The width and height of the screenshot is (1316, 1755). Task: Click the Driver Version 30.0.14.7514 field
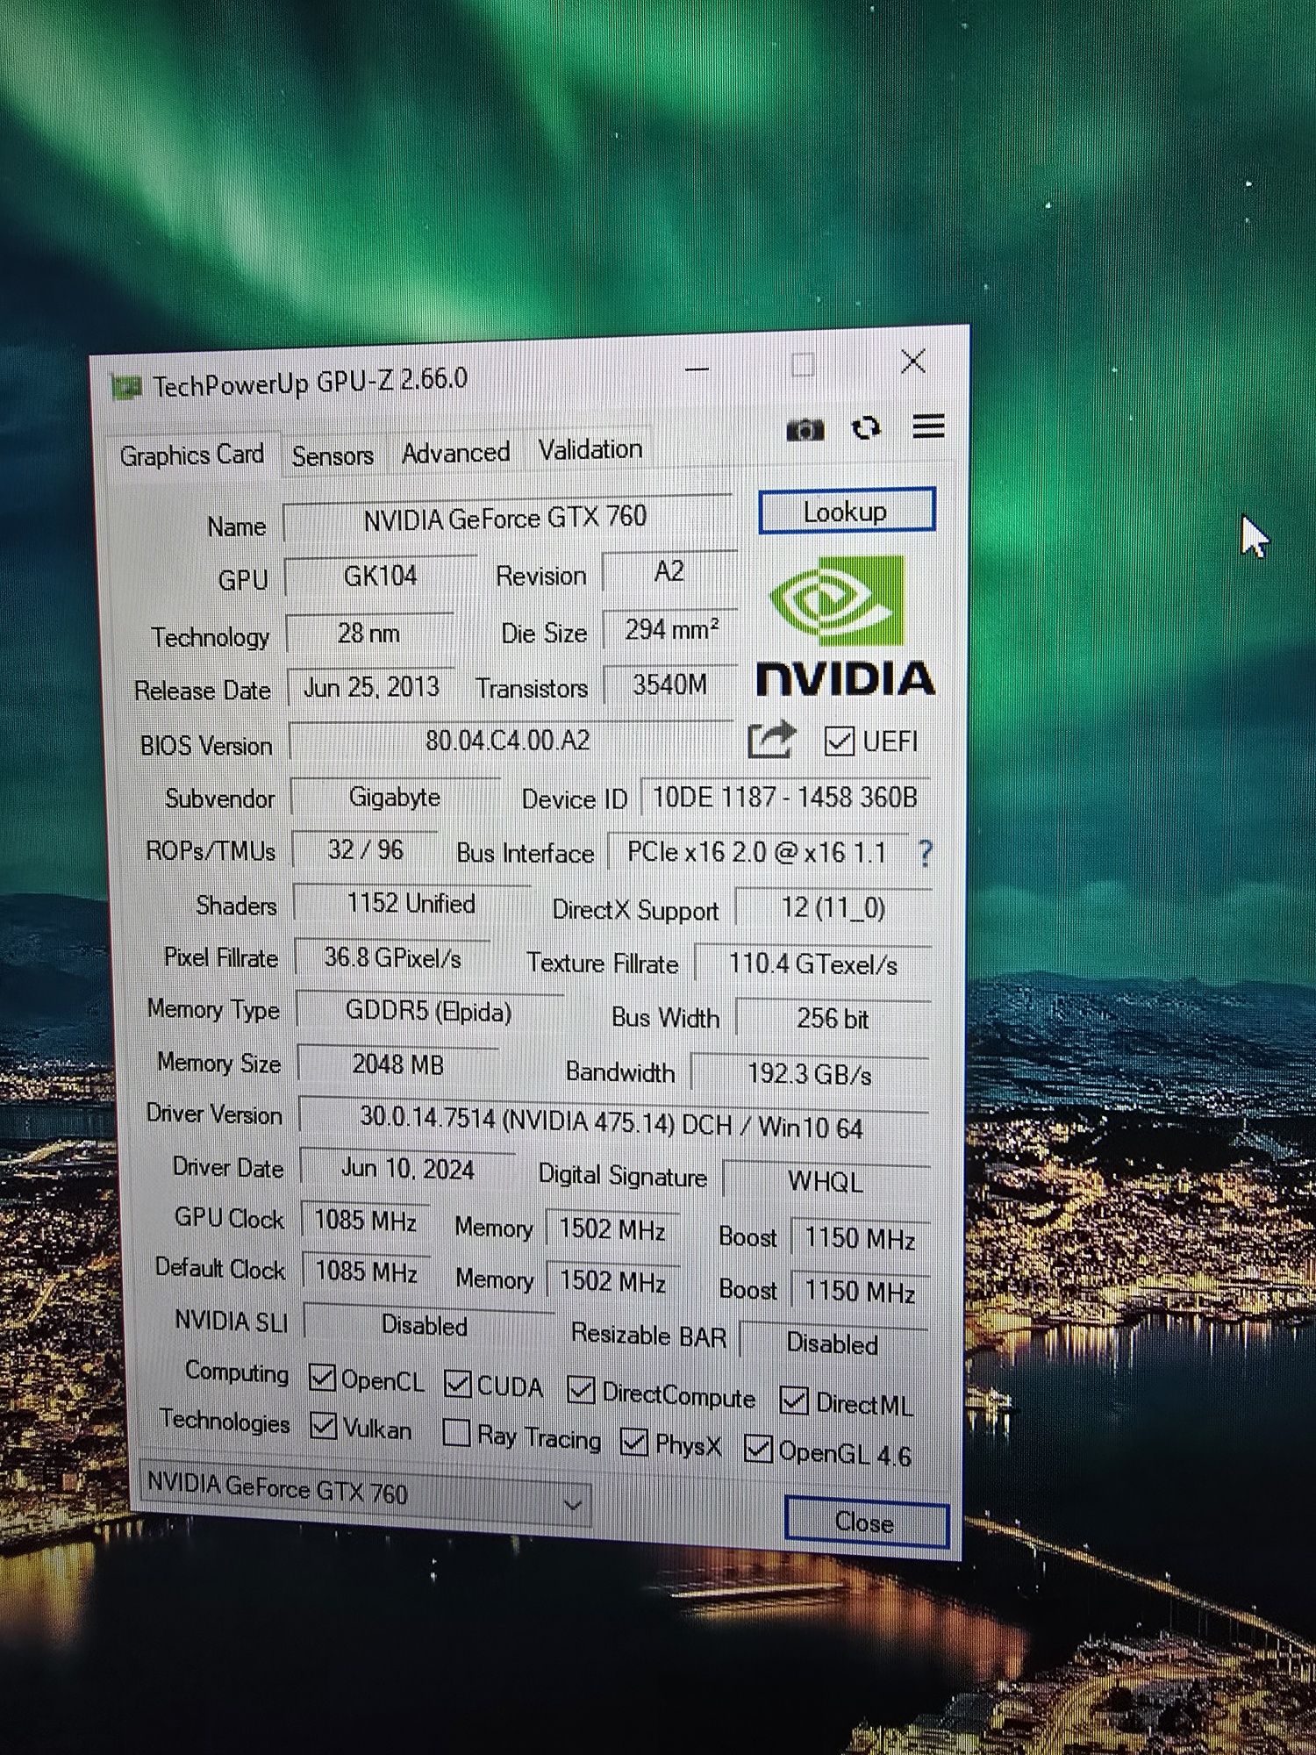(x=612, y=1124)
